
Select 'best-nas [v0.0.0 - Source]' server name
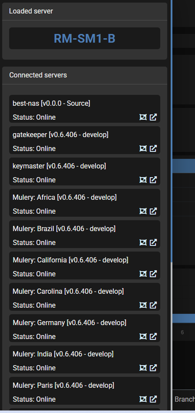(52, 104)
